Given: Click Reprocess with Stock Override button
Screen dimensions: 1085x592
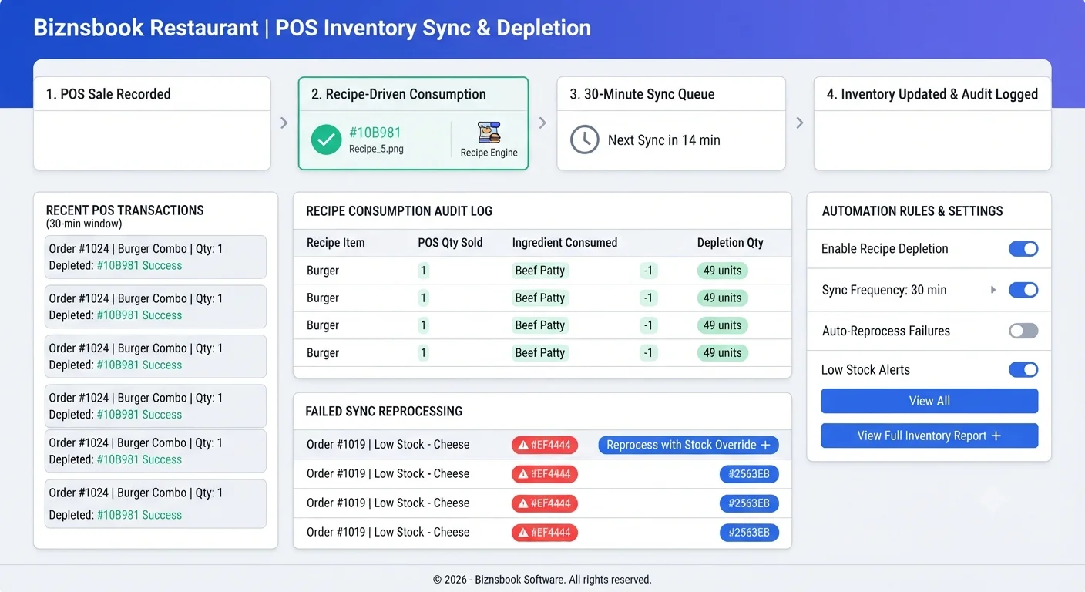Looking at the screenshot, I should coord(688,445).
